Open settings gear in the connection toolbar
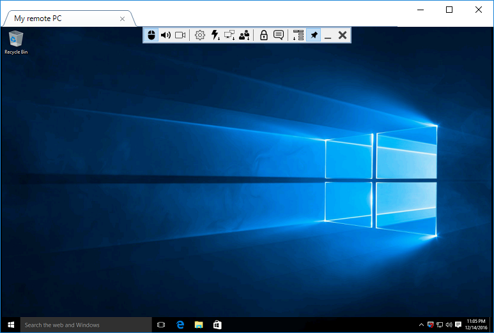 200,35
